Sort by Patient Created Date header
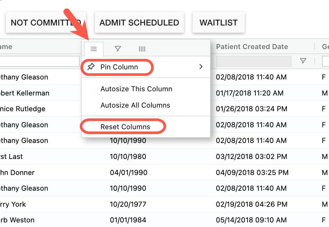 click(x=252, y=47)
